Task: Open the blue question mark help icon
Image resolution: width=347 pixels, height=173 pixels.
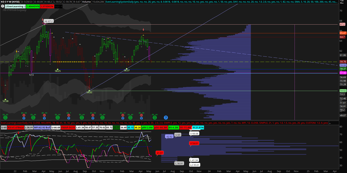Action: 166,117
